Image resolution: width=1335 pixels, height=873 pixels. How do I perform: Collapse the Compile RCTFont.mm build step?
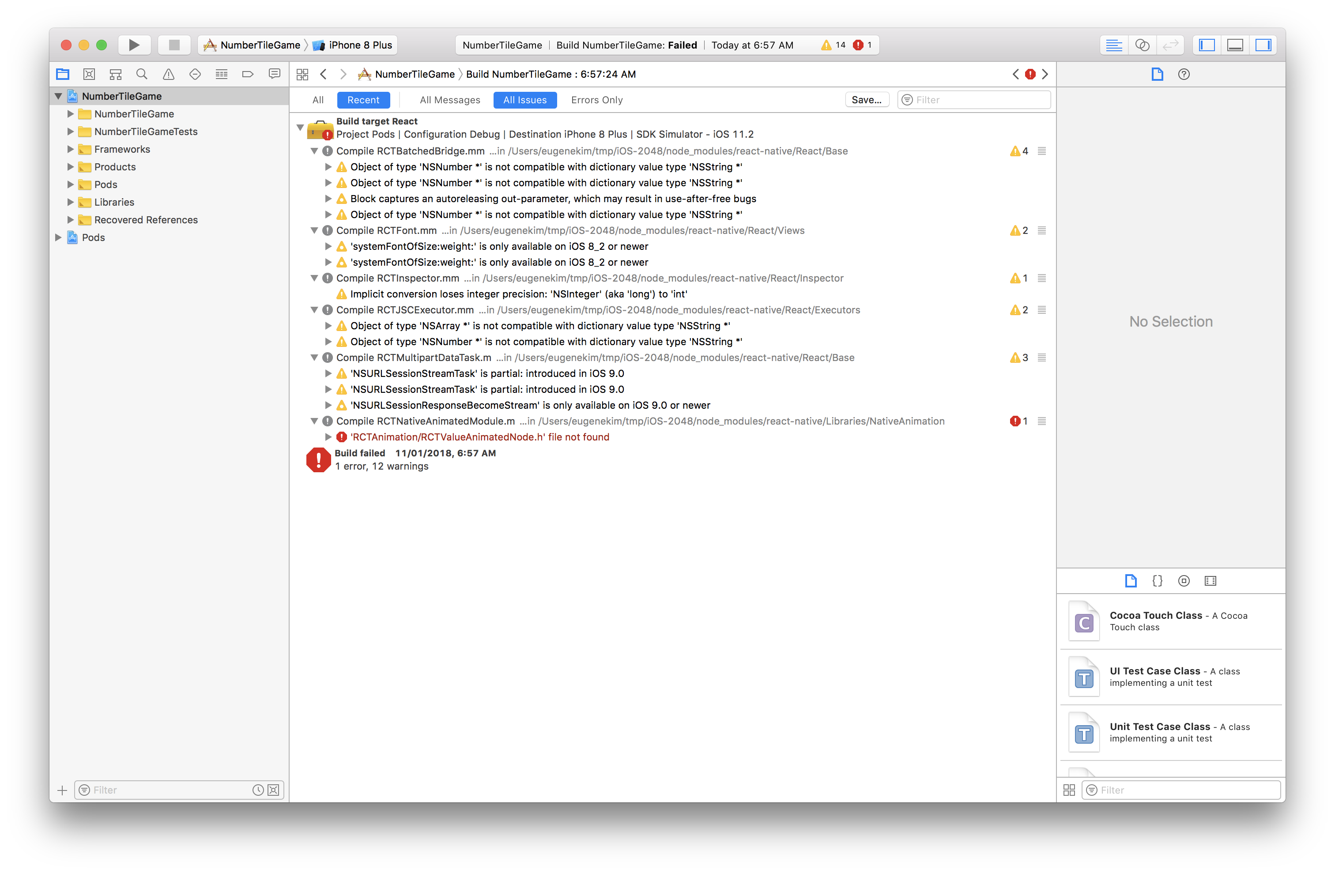click(315, 230)
